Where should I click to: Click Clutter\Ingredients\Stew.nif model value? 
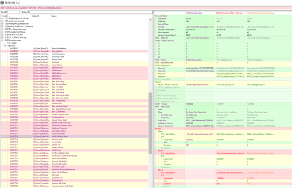click(x=197, y=85)
